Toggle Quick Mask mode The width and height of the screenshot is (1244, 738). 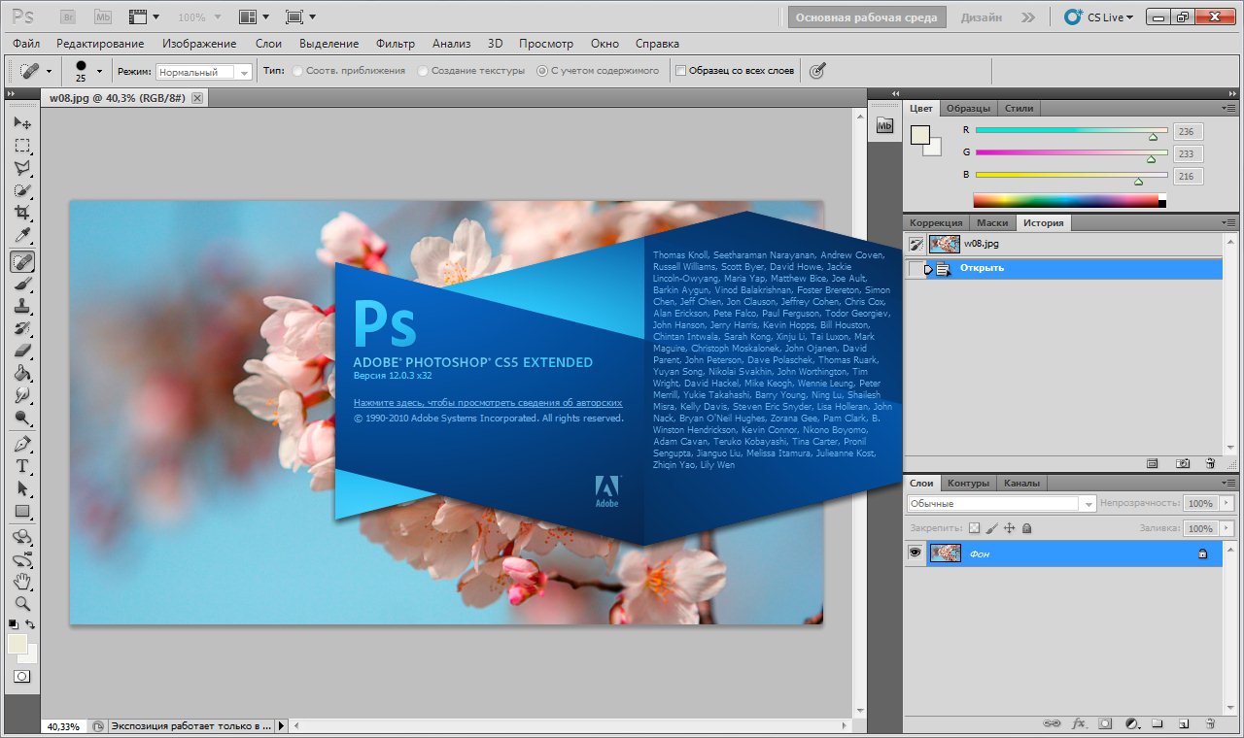(21, 676)
